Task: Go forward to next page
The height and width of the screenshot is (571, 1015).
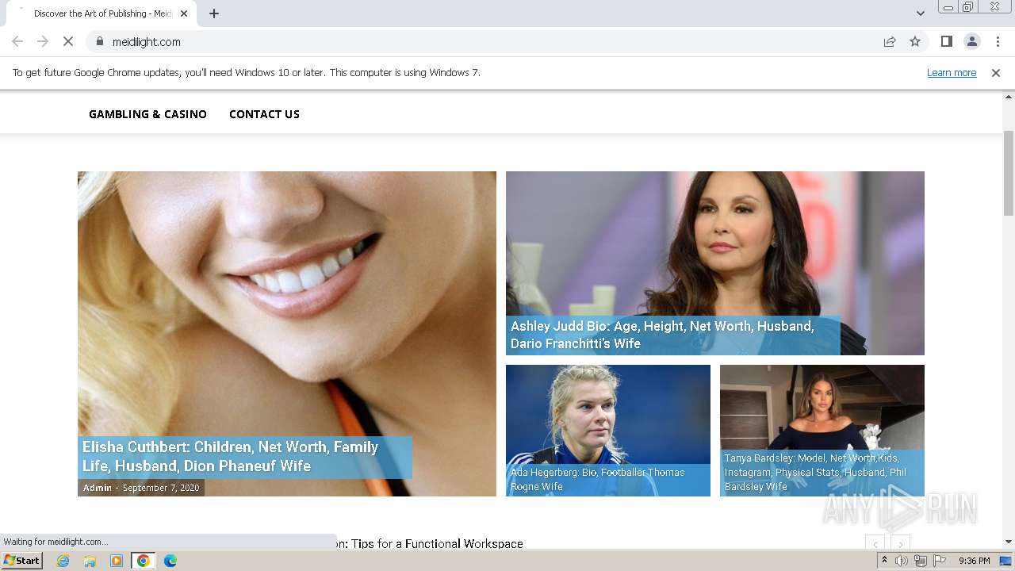Action: [x=43, y=42]
